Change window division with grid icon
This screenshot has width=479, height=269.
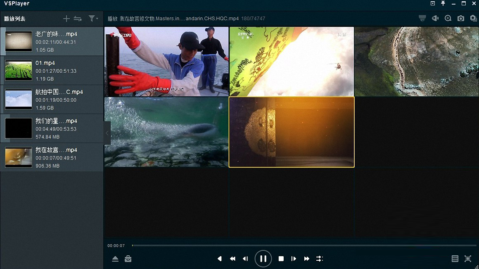pyautogui.click(x=455, y=259)
